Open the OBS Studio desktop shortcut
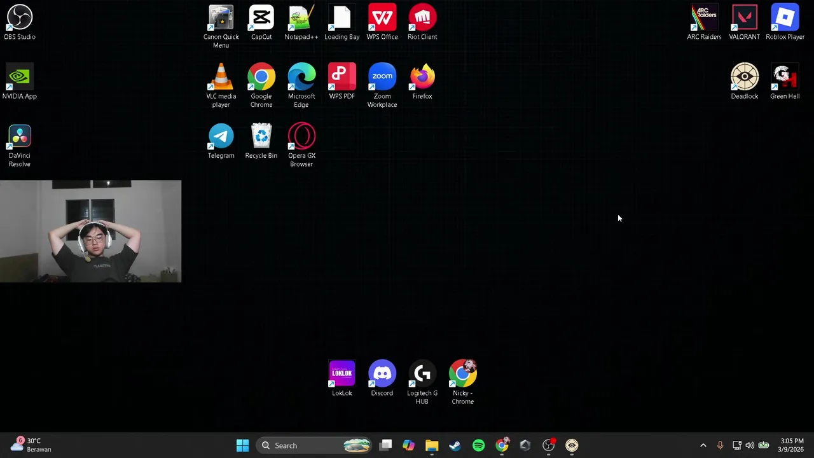814x458 pixels. pyautogui.click(x=19, y=22)
